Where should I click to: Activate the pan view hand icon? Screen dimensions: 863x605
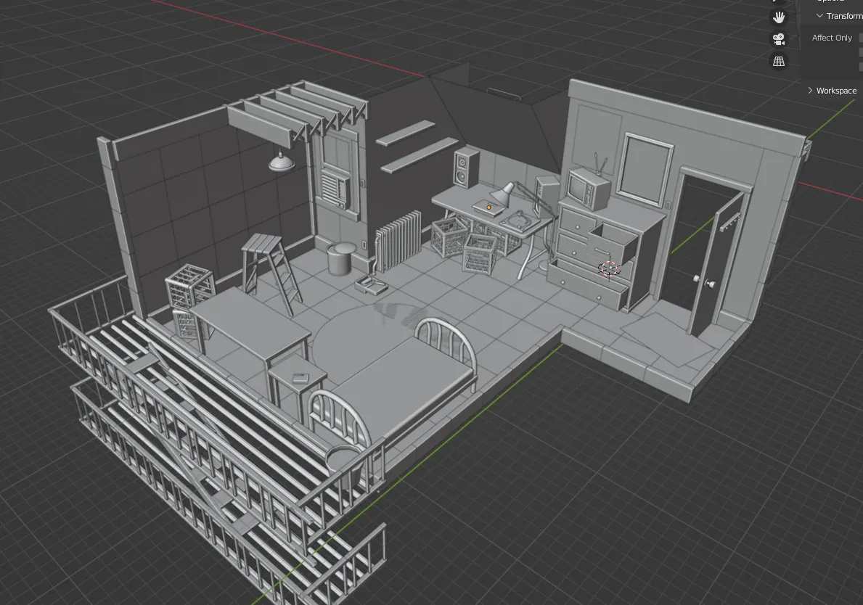pyautogui.click(x=779, y=17)
